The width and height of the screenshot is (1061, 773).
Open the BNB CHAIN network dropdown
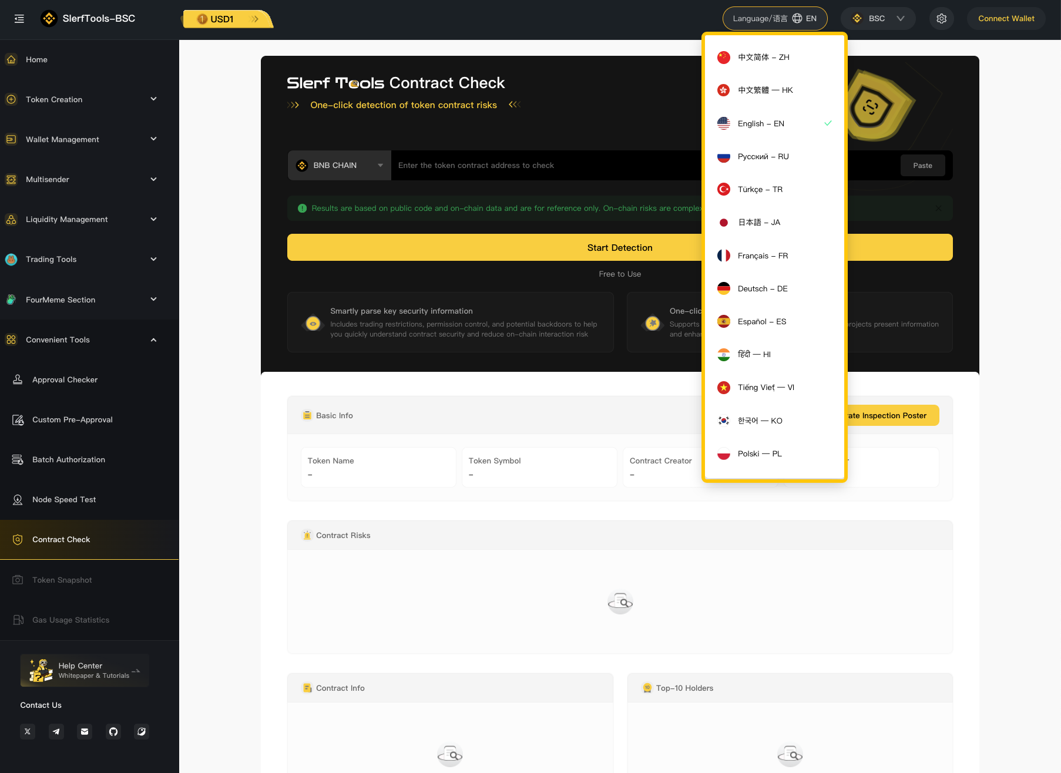340,166
